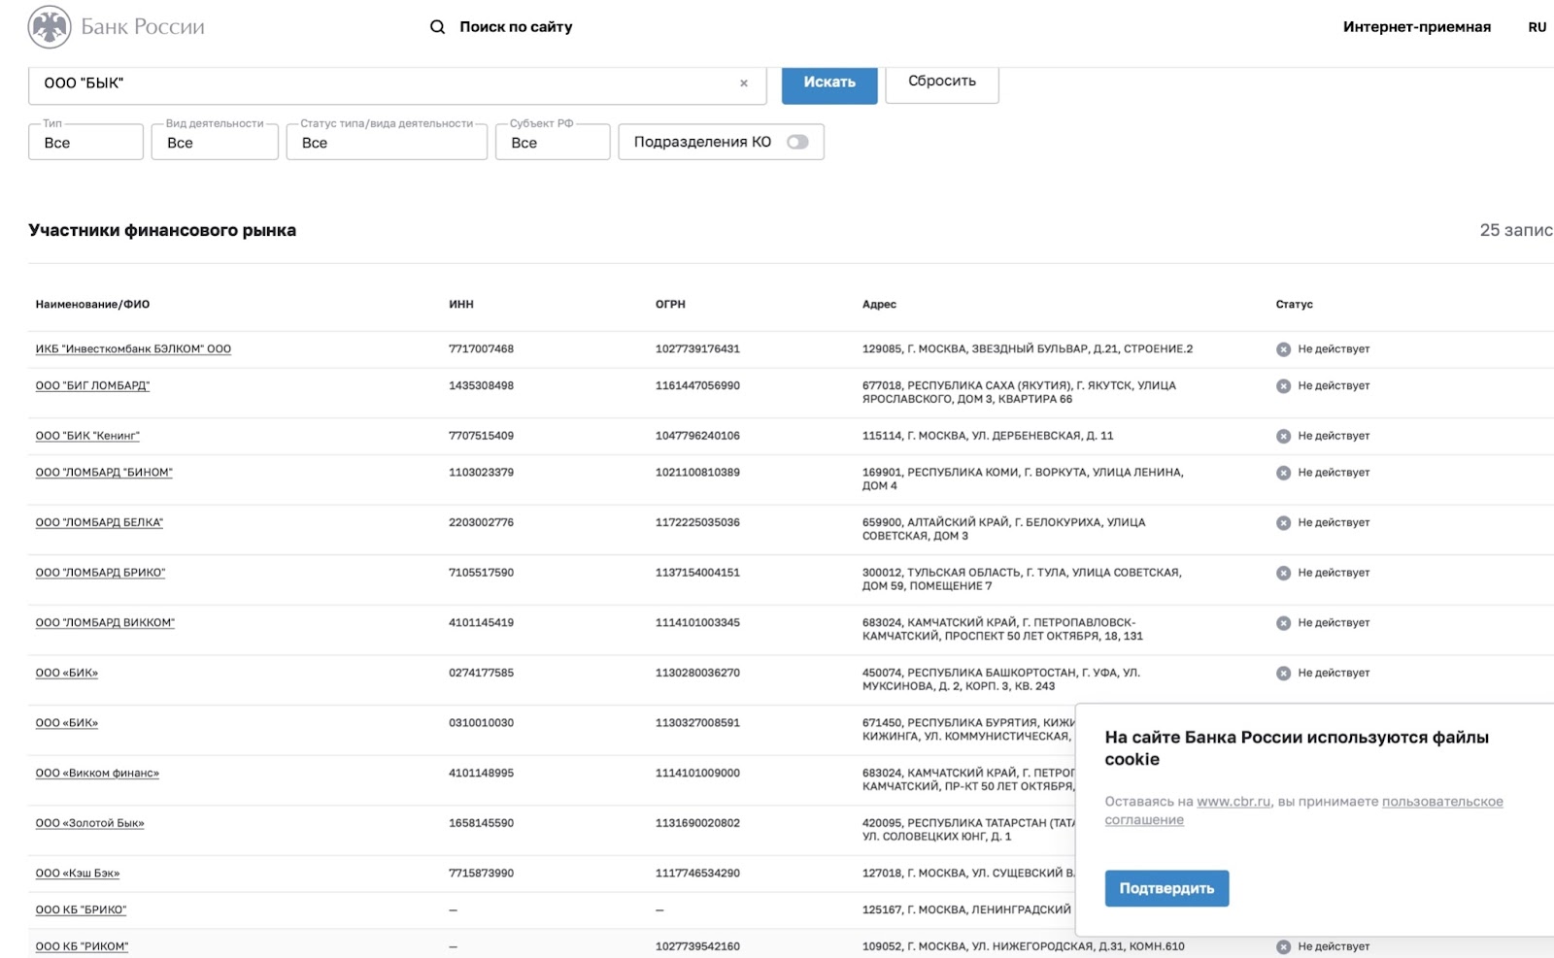The height and width of the screenshot is (958, 1554).
Task: Open ООО "ЛОМБАРД БЕЛКА" link
Action: tap(99, 523)
